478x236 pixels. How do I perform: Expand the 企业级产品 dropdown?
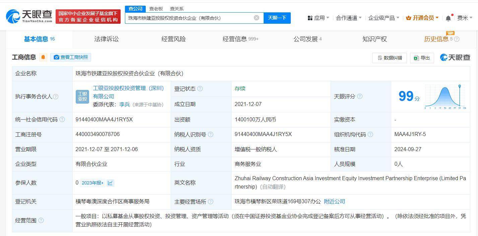click(x=384, y=18)
